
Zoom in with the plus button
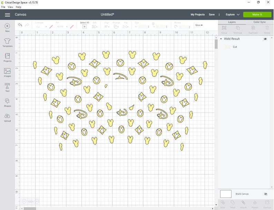point(37,201)
